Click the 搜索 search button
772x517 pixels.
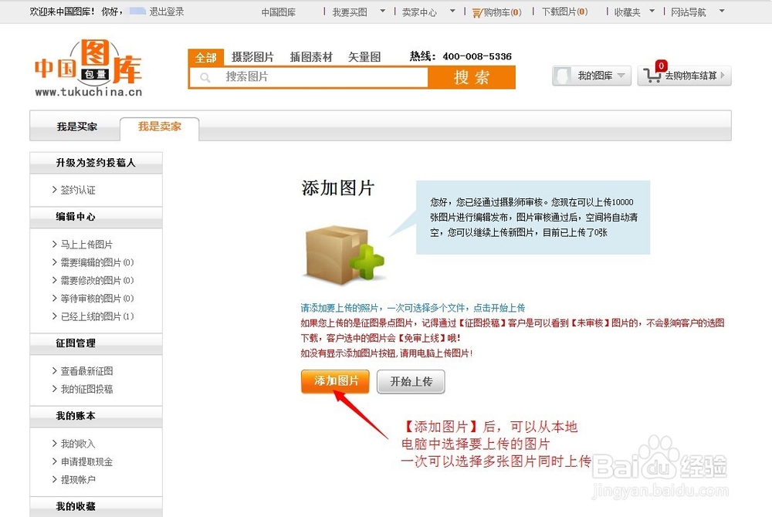[473, 78]
